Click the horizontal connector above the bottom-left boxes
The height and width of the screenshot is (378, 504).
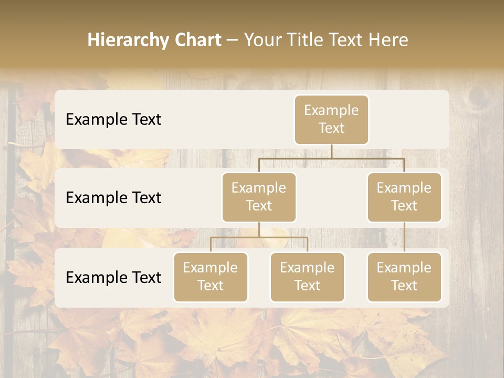coord(259,237)
